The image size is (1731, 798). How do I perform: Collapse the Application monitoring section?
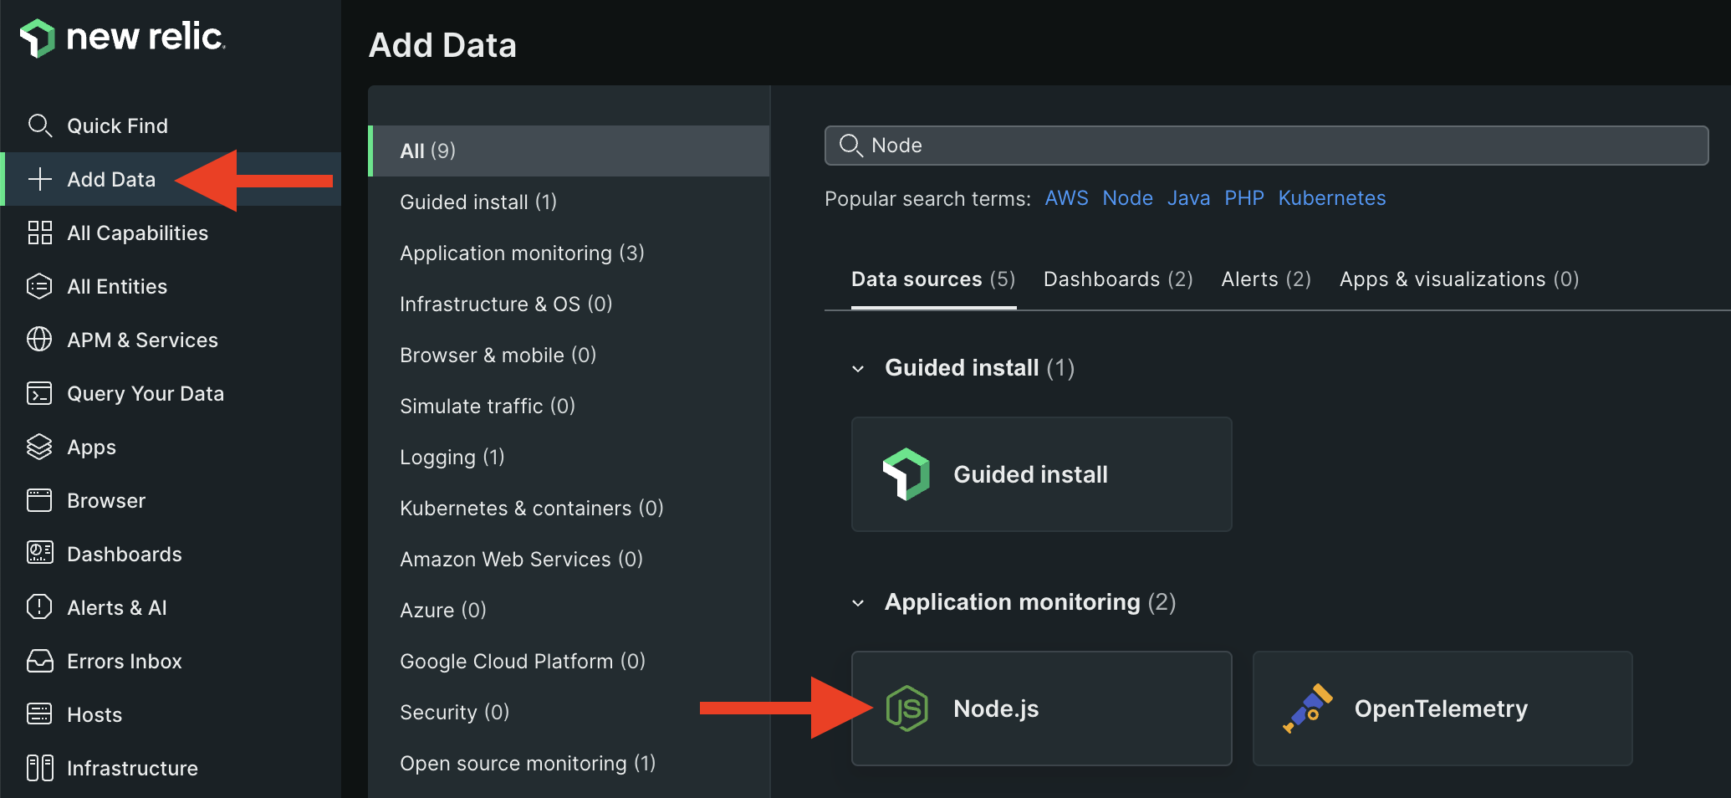tap(858, 603)
